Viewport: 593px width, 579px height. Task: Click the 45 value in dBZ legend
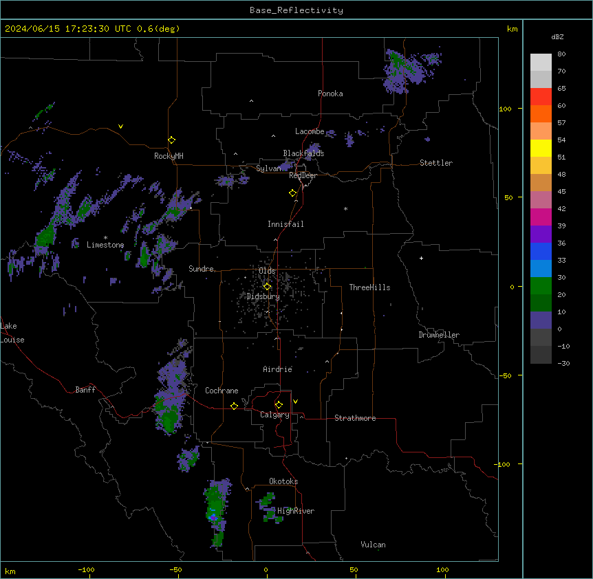click(561, 192)
